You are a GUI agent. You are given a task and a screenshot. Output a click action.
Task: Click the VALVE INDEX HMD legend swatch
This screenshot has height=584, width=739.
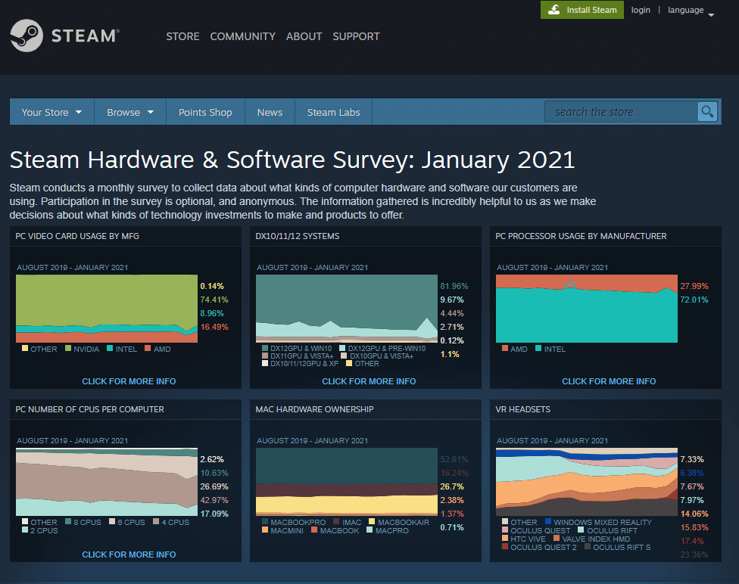pyautogui.click(x=557, y=539)
